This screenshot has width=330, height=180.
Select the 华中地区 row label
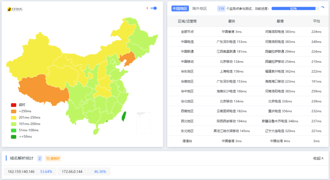point(187,91)
